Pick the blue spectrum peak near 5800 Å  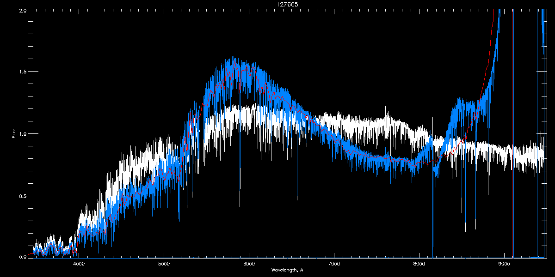coord(234,59)
